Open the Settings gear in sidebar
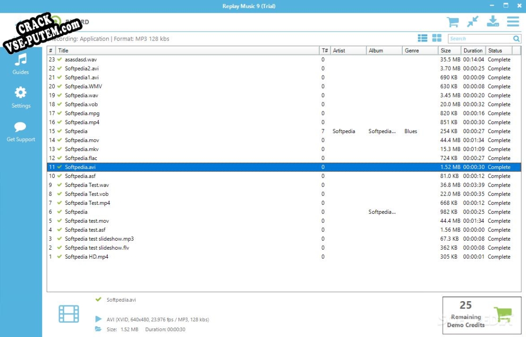Screen dimensions: 526x337 (x=21, y=97)
